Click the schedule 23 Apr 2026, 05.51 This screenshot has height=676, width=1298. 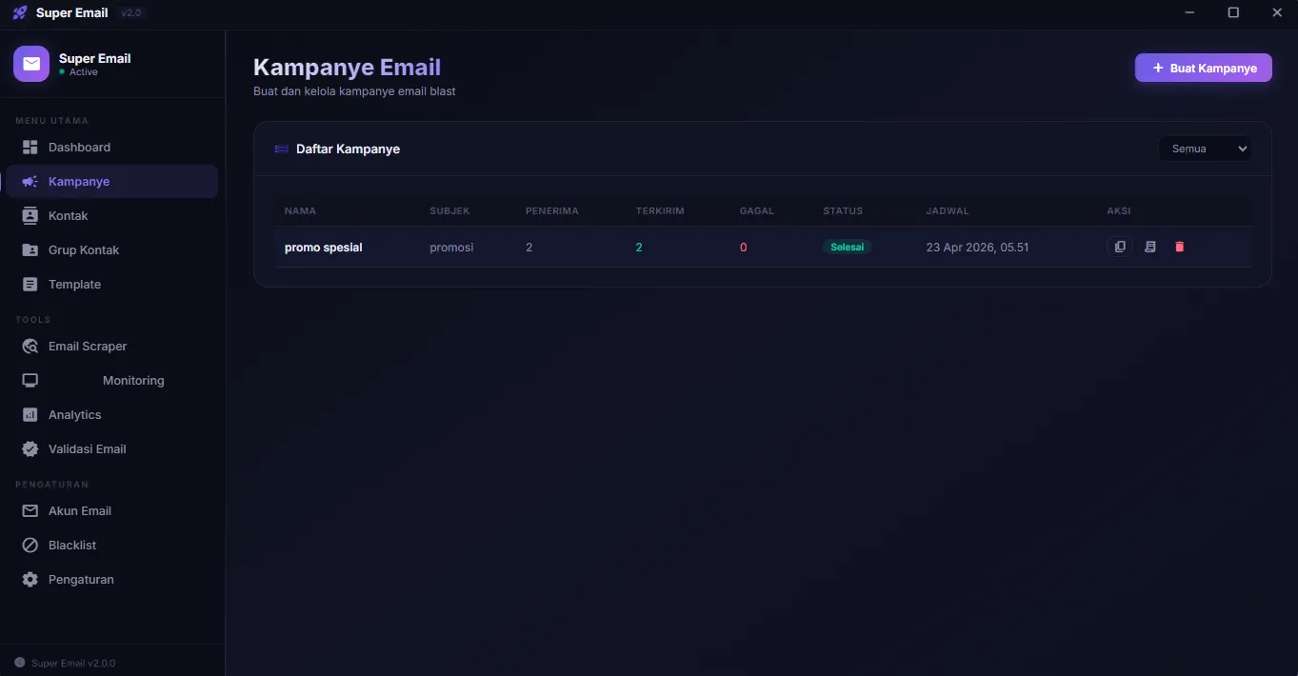pyautogui.click(x=977, y=248)
